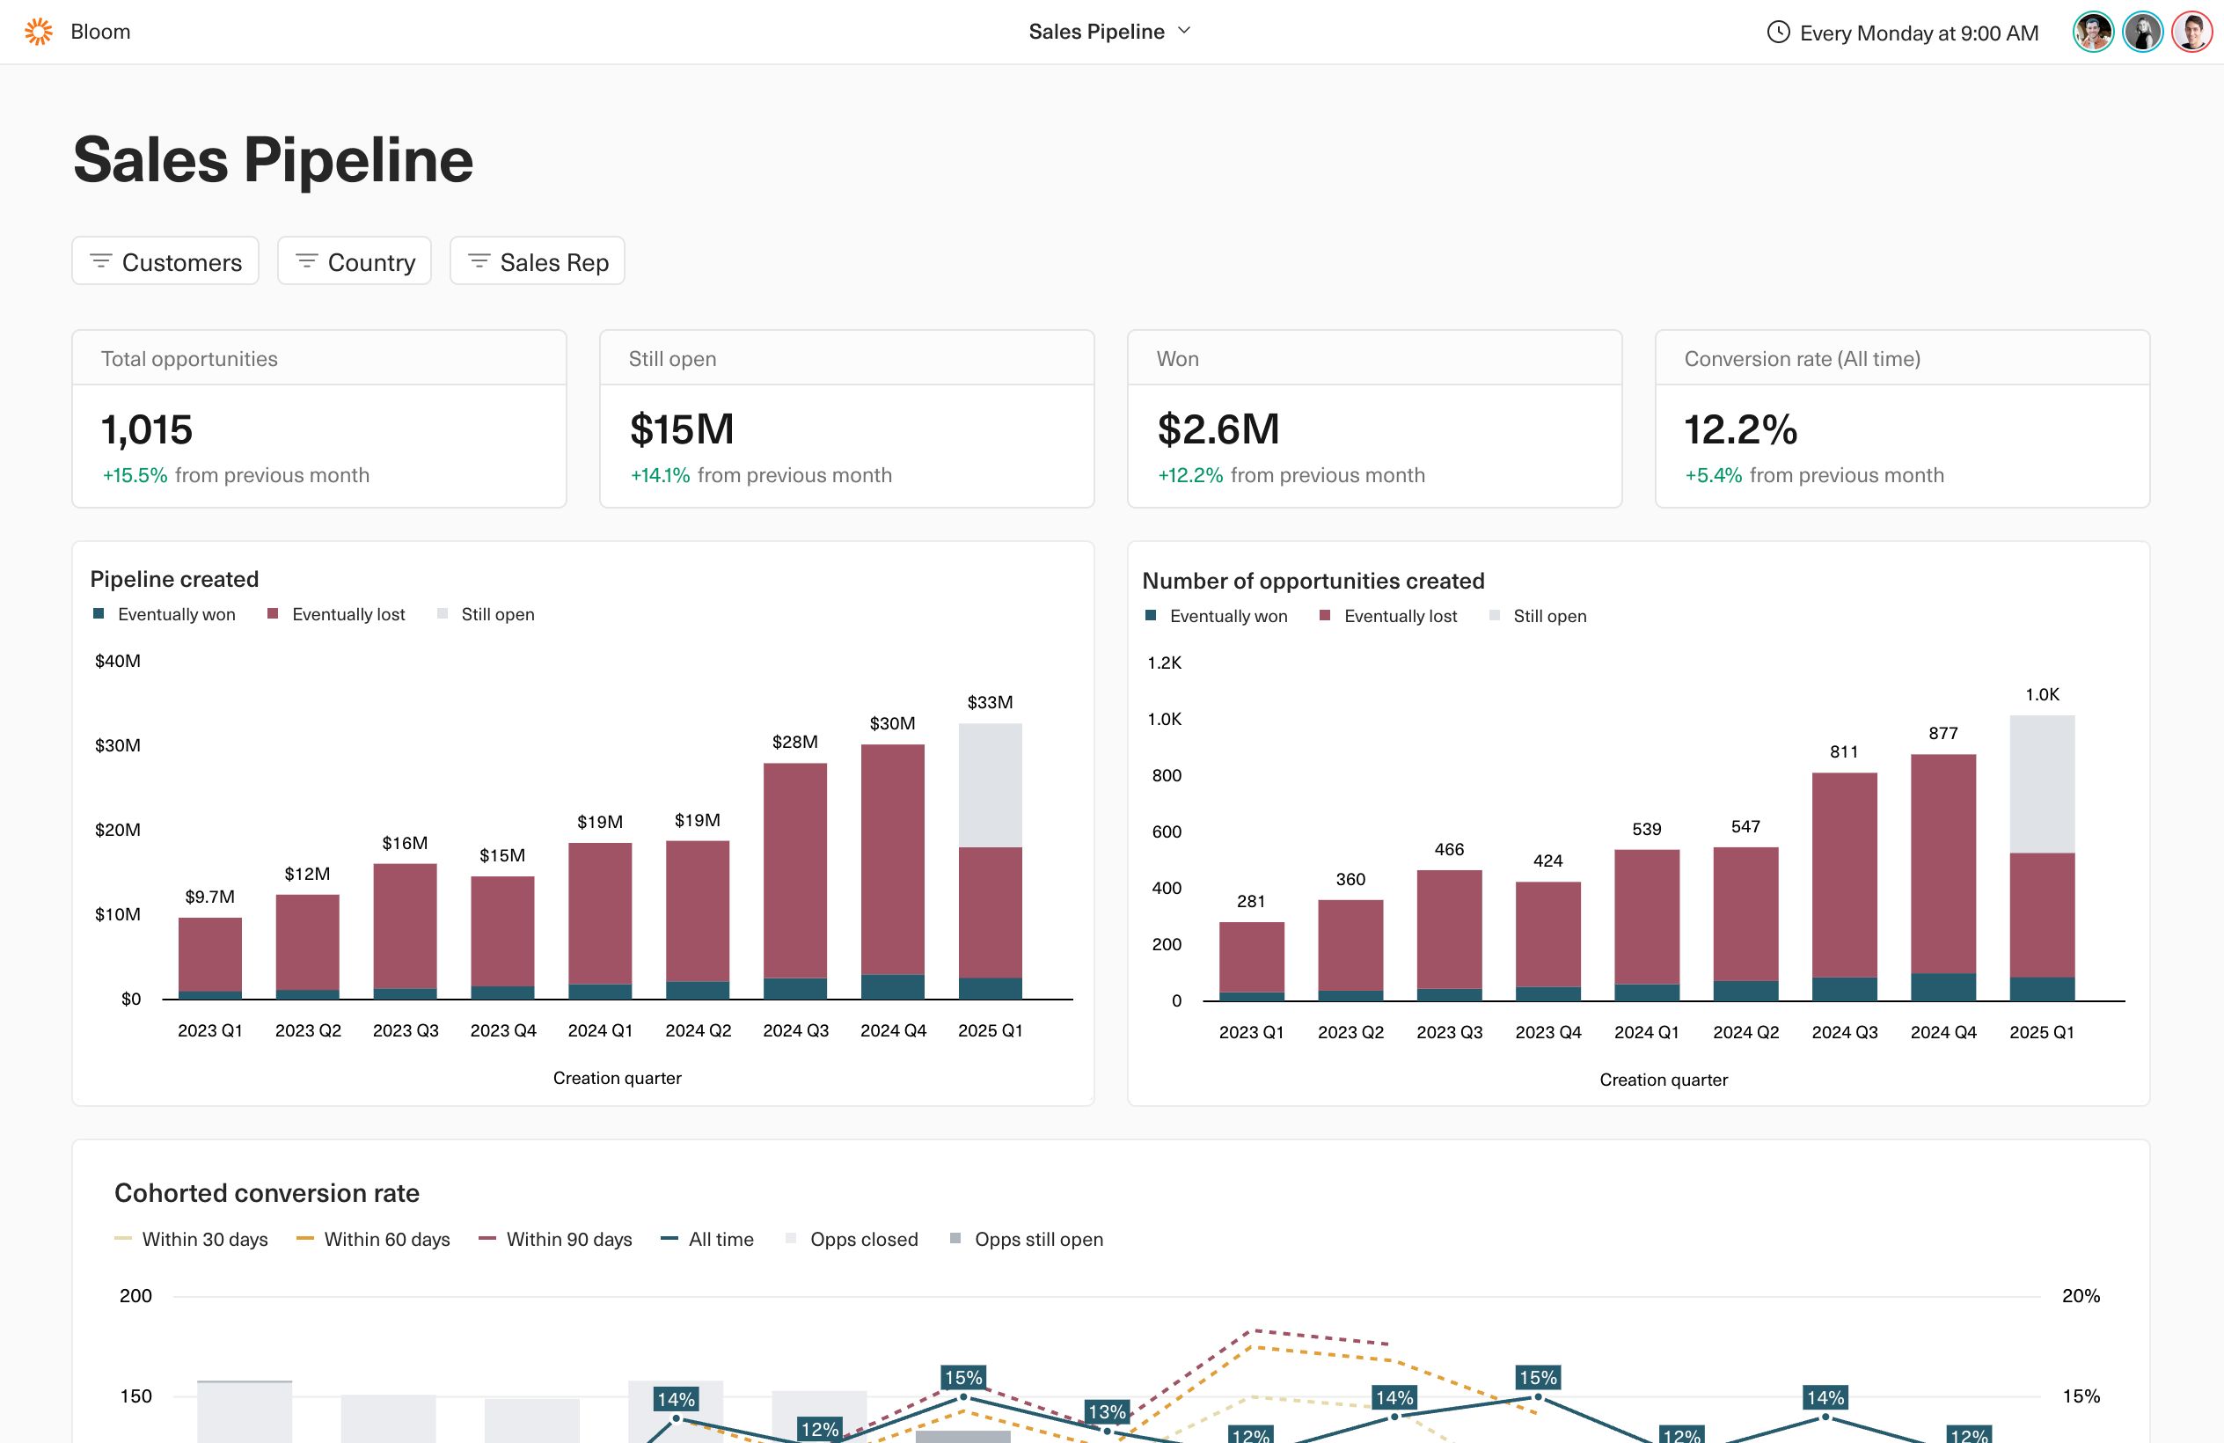Open the second user avatar with blue ring
This screenshot has height=1443, width=2224.
[x=2142, y=33]
